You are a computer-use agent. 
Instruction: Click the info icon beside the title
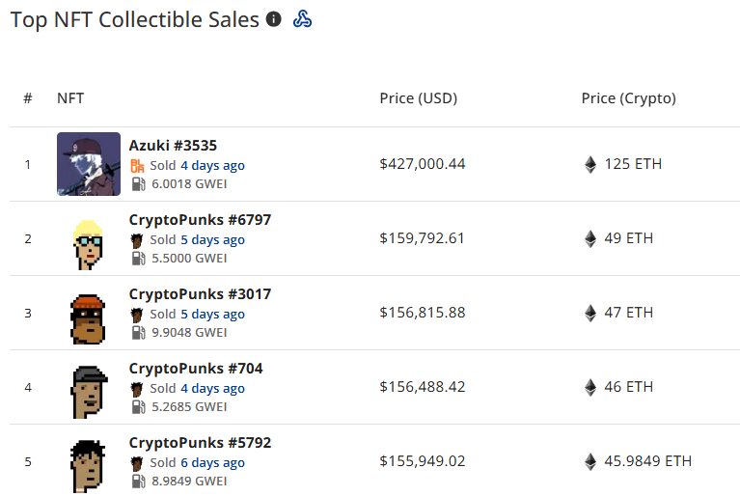pyautogui.click(x=274, y=19)
